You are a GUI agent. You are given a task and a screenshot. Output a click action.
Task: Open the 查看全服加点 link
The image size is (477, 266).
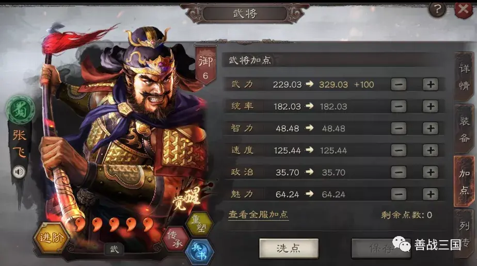[x=258, y=214]
